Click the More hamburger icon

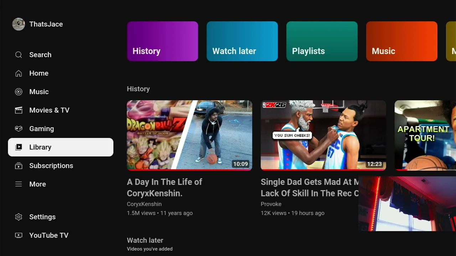[19, 184]
